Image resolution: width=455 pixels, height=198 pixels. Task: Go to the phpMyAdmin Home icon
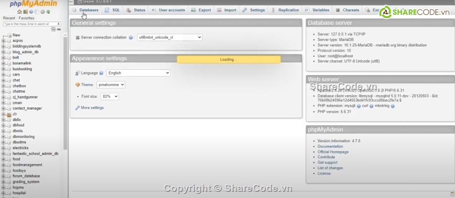click(x=20, y=12)
